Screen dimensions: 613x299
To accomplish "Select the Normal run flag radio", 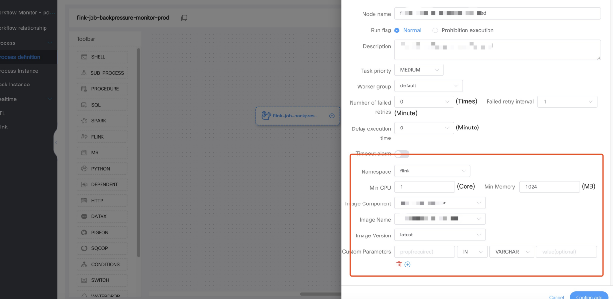I will 397,30.
